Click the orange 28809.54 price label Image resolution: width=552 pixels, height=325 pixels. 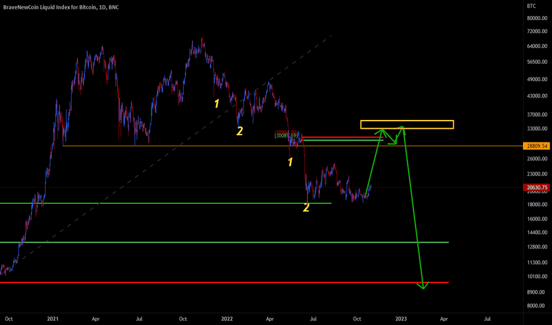pos(537,146)
